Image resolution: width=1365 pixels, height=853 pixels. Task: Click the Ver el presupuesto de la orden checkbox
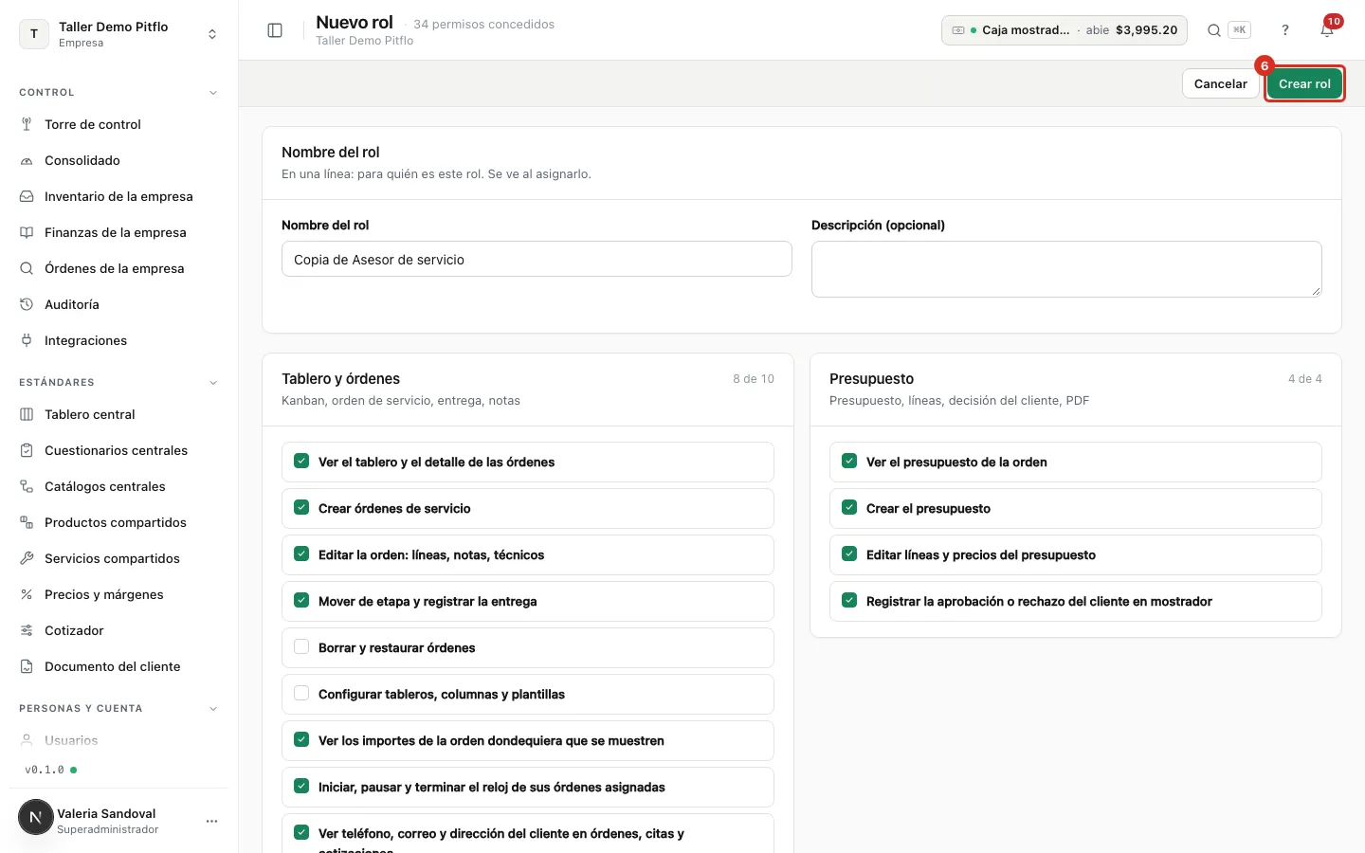pos(849,462)
